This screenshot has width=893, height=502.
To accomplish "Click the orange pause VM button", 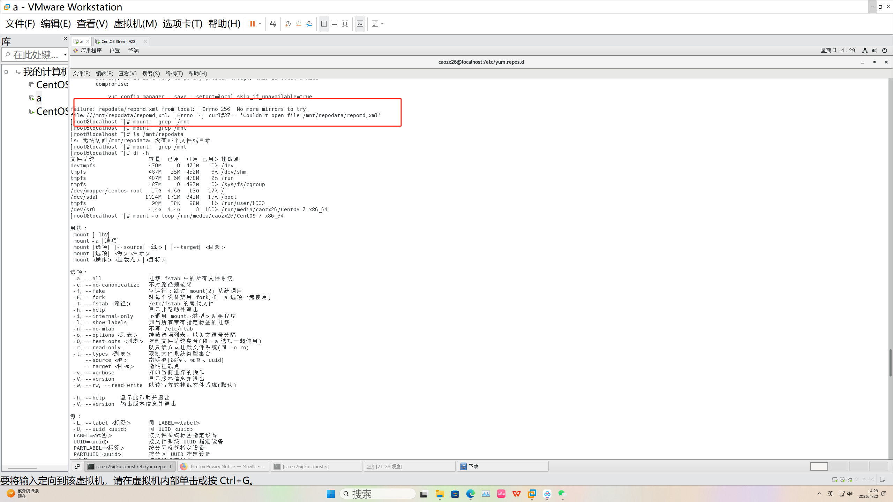I will [x=252, y=24].
